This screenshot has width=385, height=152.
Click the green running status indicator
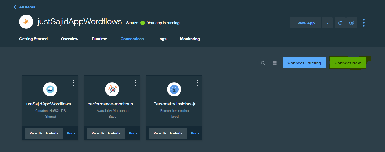tap(143, 23)
